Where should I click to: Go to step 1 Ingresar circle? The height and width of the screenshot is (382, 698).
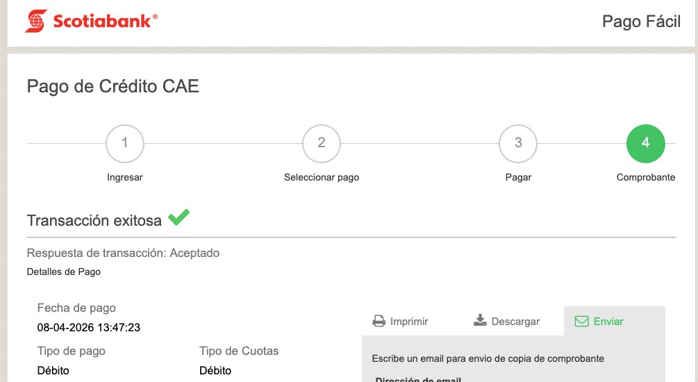(124, 143)
